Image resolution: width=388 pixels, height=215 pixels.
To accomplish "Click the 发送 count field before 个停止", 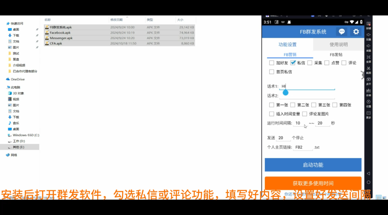I will 283,138.
